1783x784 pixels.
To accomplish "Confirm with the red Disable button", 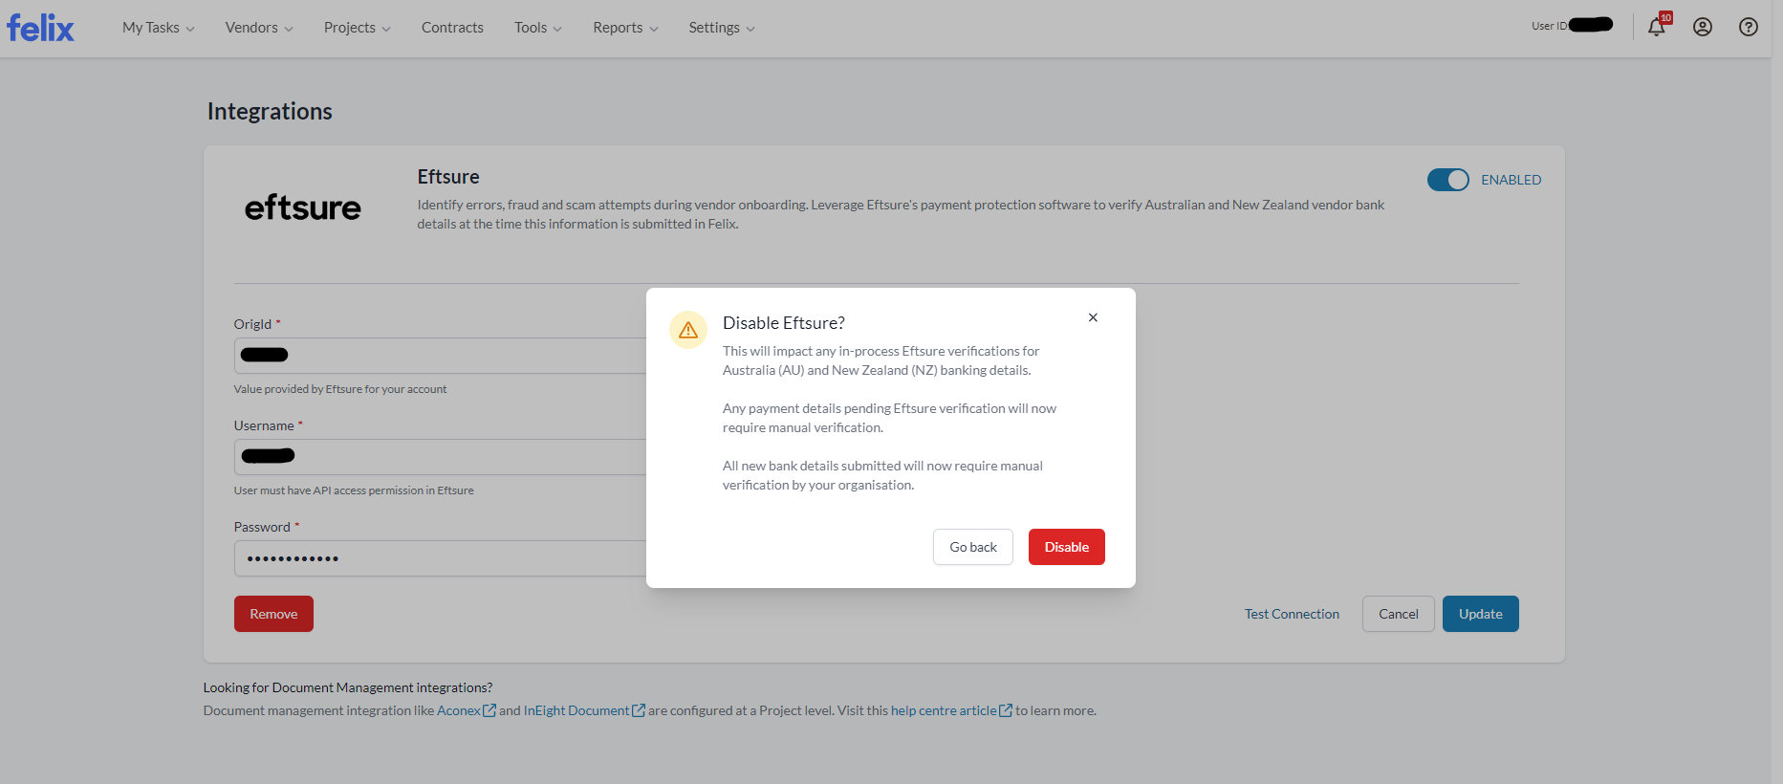I will [1067, 547].
